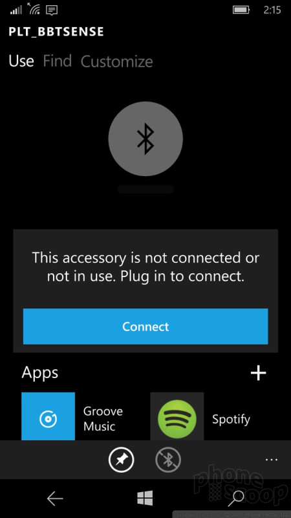291x518 pixels.
Task: Open Start with the Windows logo button
Action: (145, 498)
